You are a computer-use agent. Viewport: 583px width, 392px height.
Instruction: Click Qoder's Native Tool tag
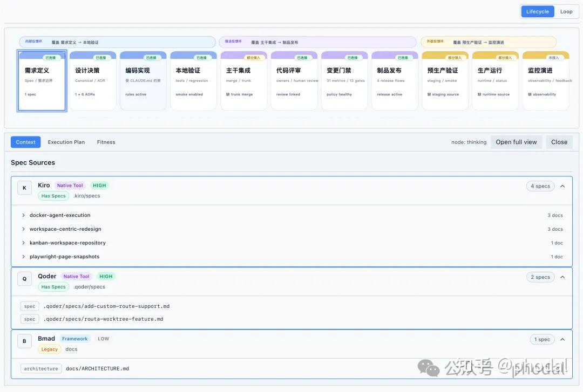click(76, 277)
